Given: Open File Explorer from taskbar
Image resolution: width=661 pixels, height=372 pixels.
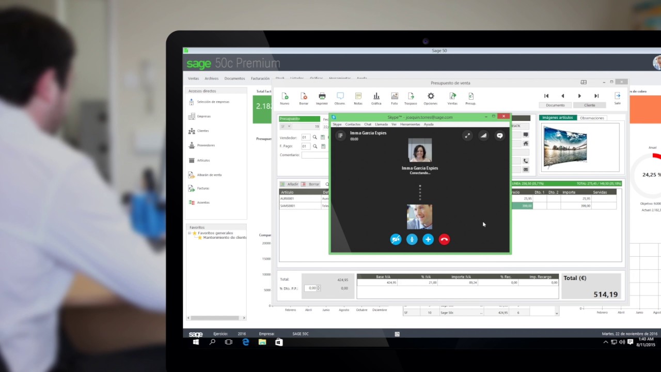Looking at the screenshot, I should (x=262, y=342).
